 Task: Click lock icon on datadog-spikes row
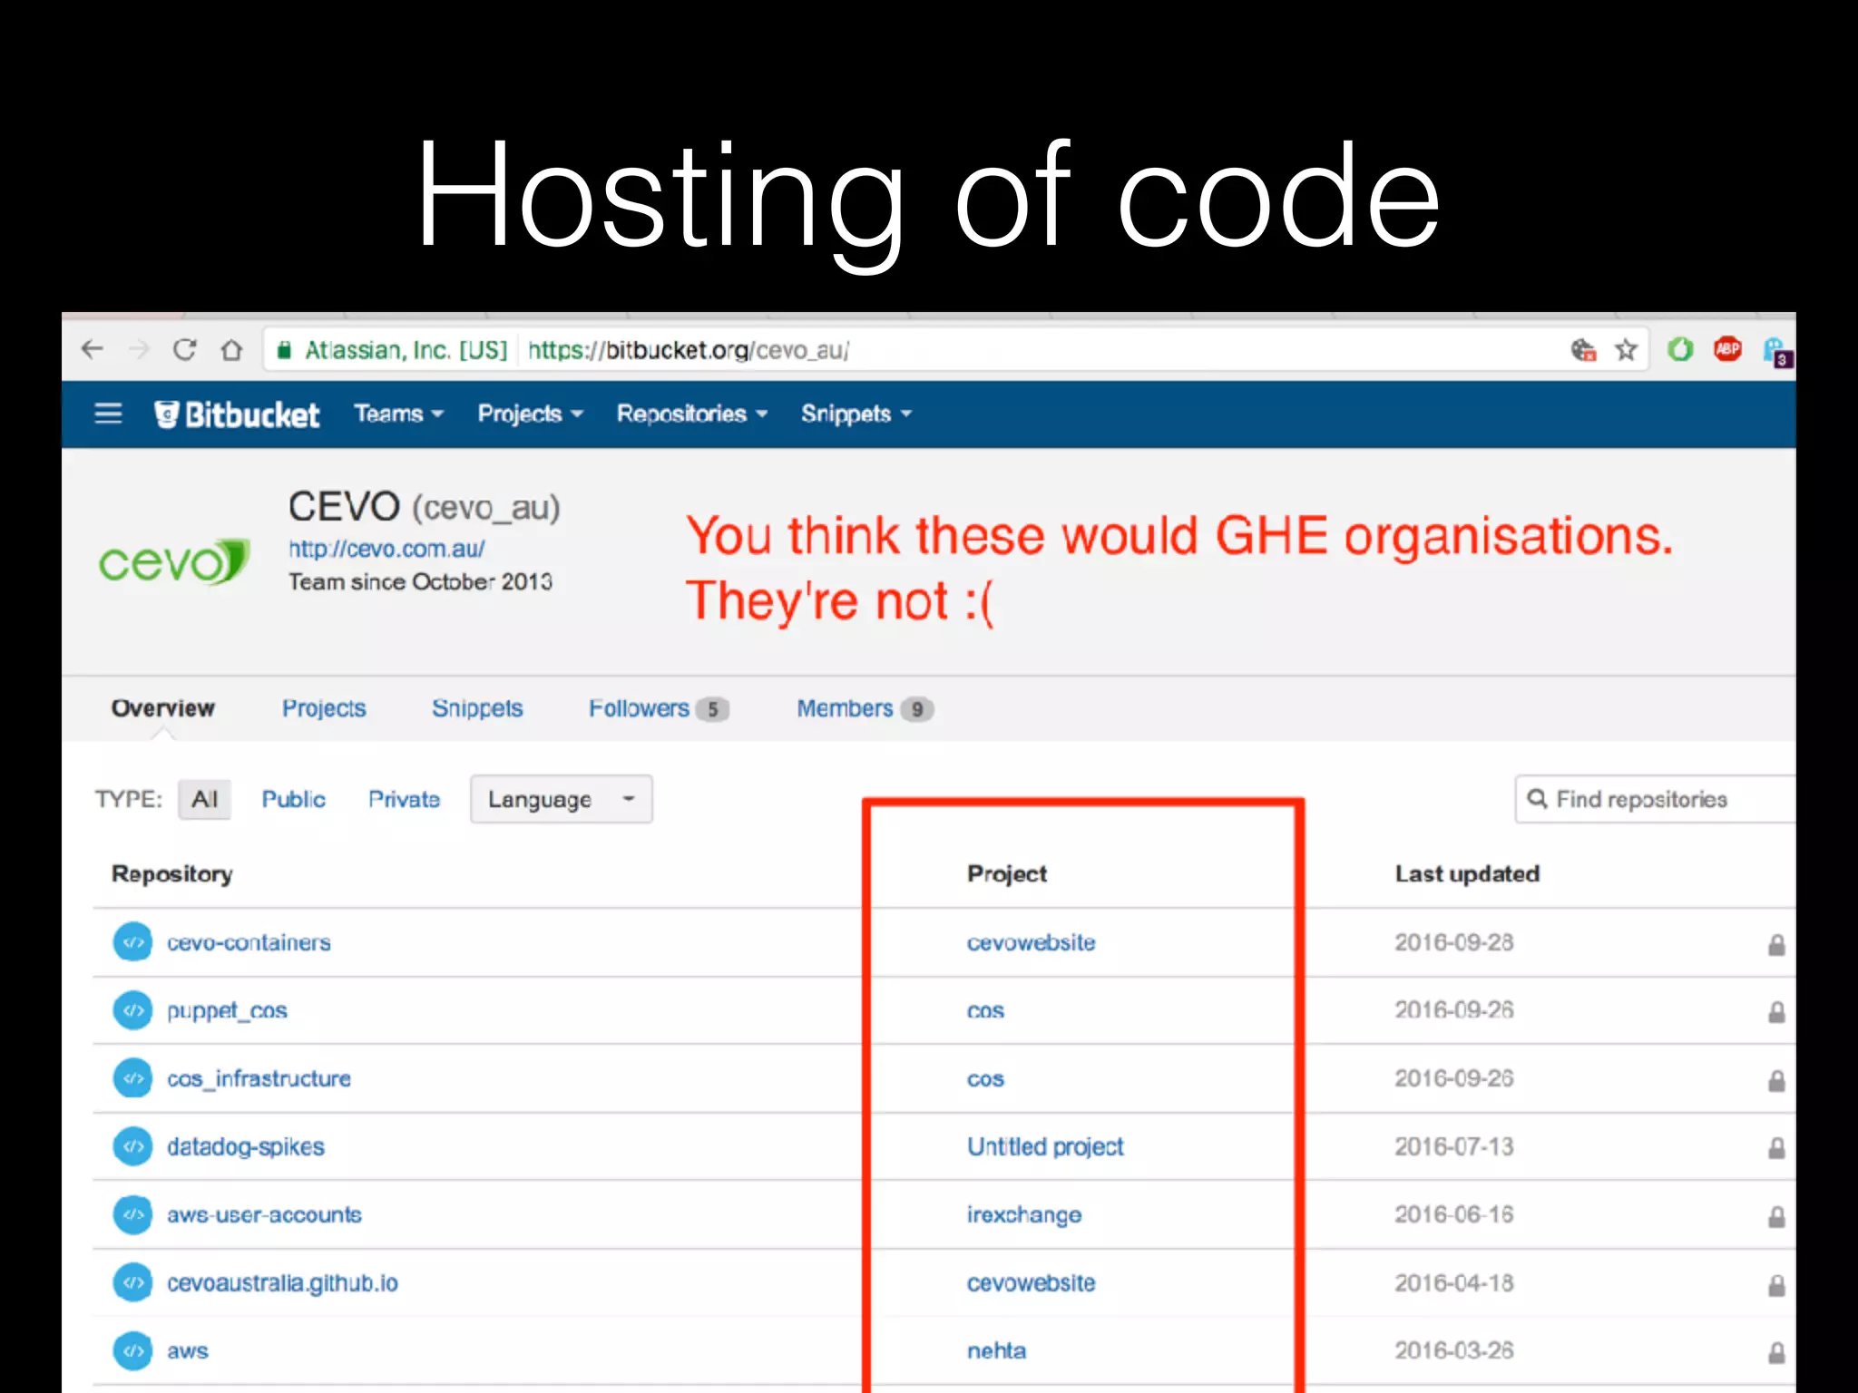tap(1776, 1148)
